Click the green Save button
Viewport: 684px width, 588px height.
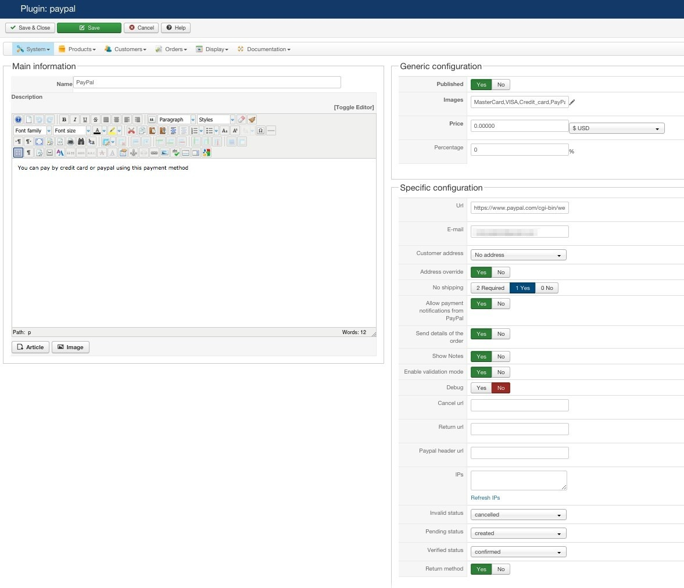point(89,28)
